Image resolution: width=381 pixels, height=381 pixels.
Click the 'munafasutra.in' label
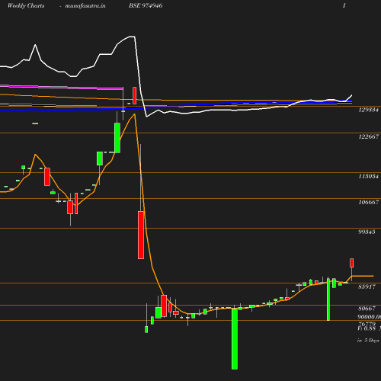[85, 6]
